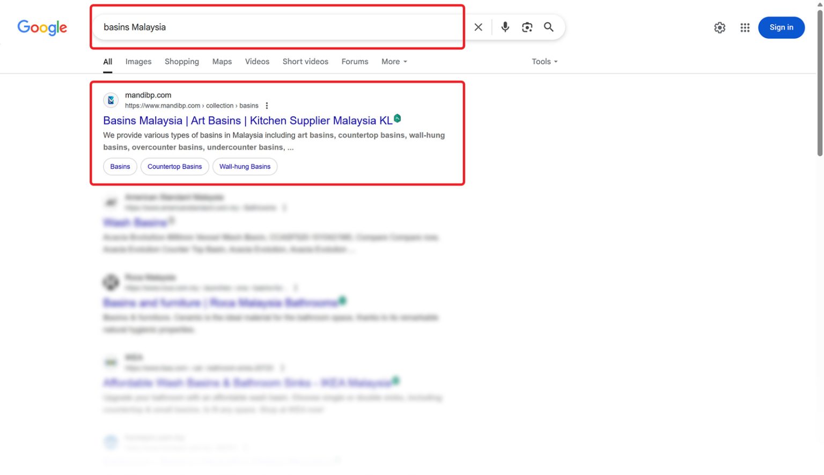Clear the search box with X
Viewport: 824px width, 475px height.
tap(479, 27)
